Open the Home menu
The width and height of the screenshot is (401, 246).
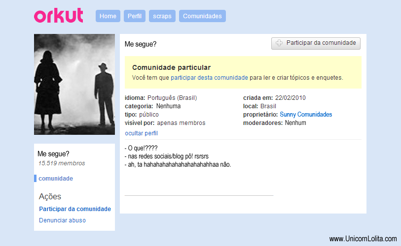[108, 16]
